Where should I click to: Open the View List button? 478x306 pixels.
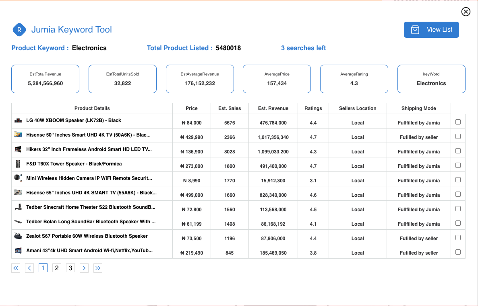point(431,30)
